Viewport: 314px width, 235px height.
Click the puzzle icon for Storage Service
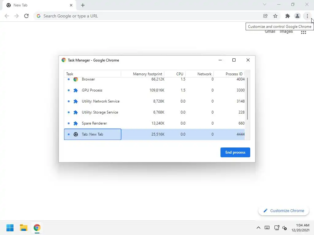(75, 112)
